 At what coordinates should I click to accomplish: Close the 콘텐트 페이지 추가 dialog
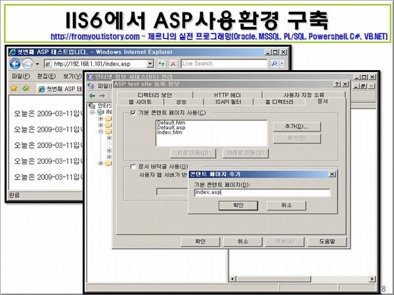(332, 174)
